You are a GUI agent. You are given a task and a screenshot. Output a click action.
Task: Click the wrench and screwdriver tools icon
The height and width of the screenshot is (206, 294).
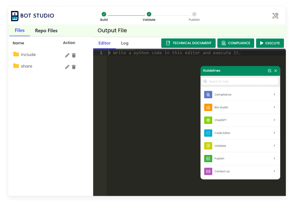pyautogui.click(x=275, y=16)
